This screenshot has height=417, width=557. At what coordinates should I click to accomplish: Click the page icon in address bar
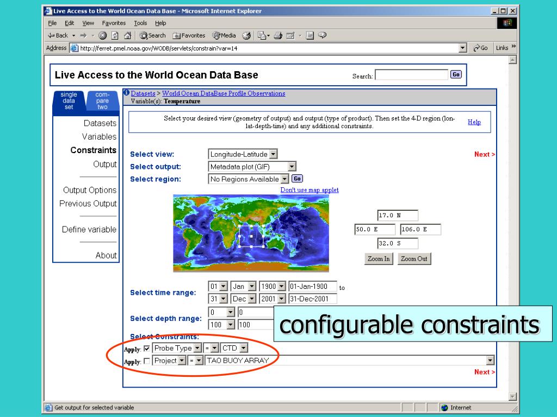point(74,48)
